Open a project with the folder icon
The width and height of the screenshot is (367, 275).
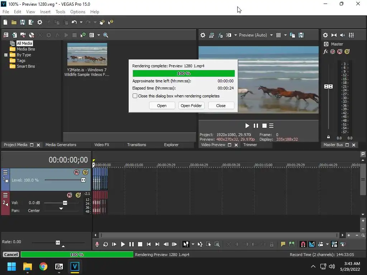coord(14,22)
